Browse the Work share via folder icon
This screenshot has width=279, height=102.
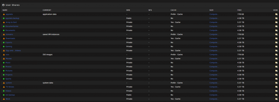[276, 99]
